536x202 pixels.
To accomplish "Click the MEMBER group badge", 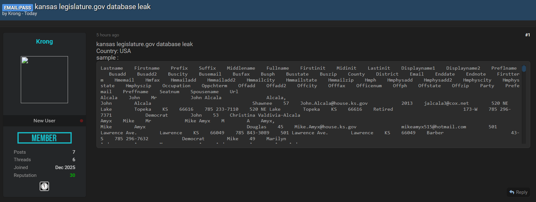I will [44, 138].
